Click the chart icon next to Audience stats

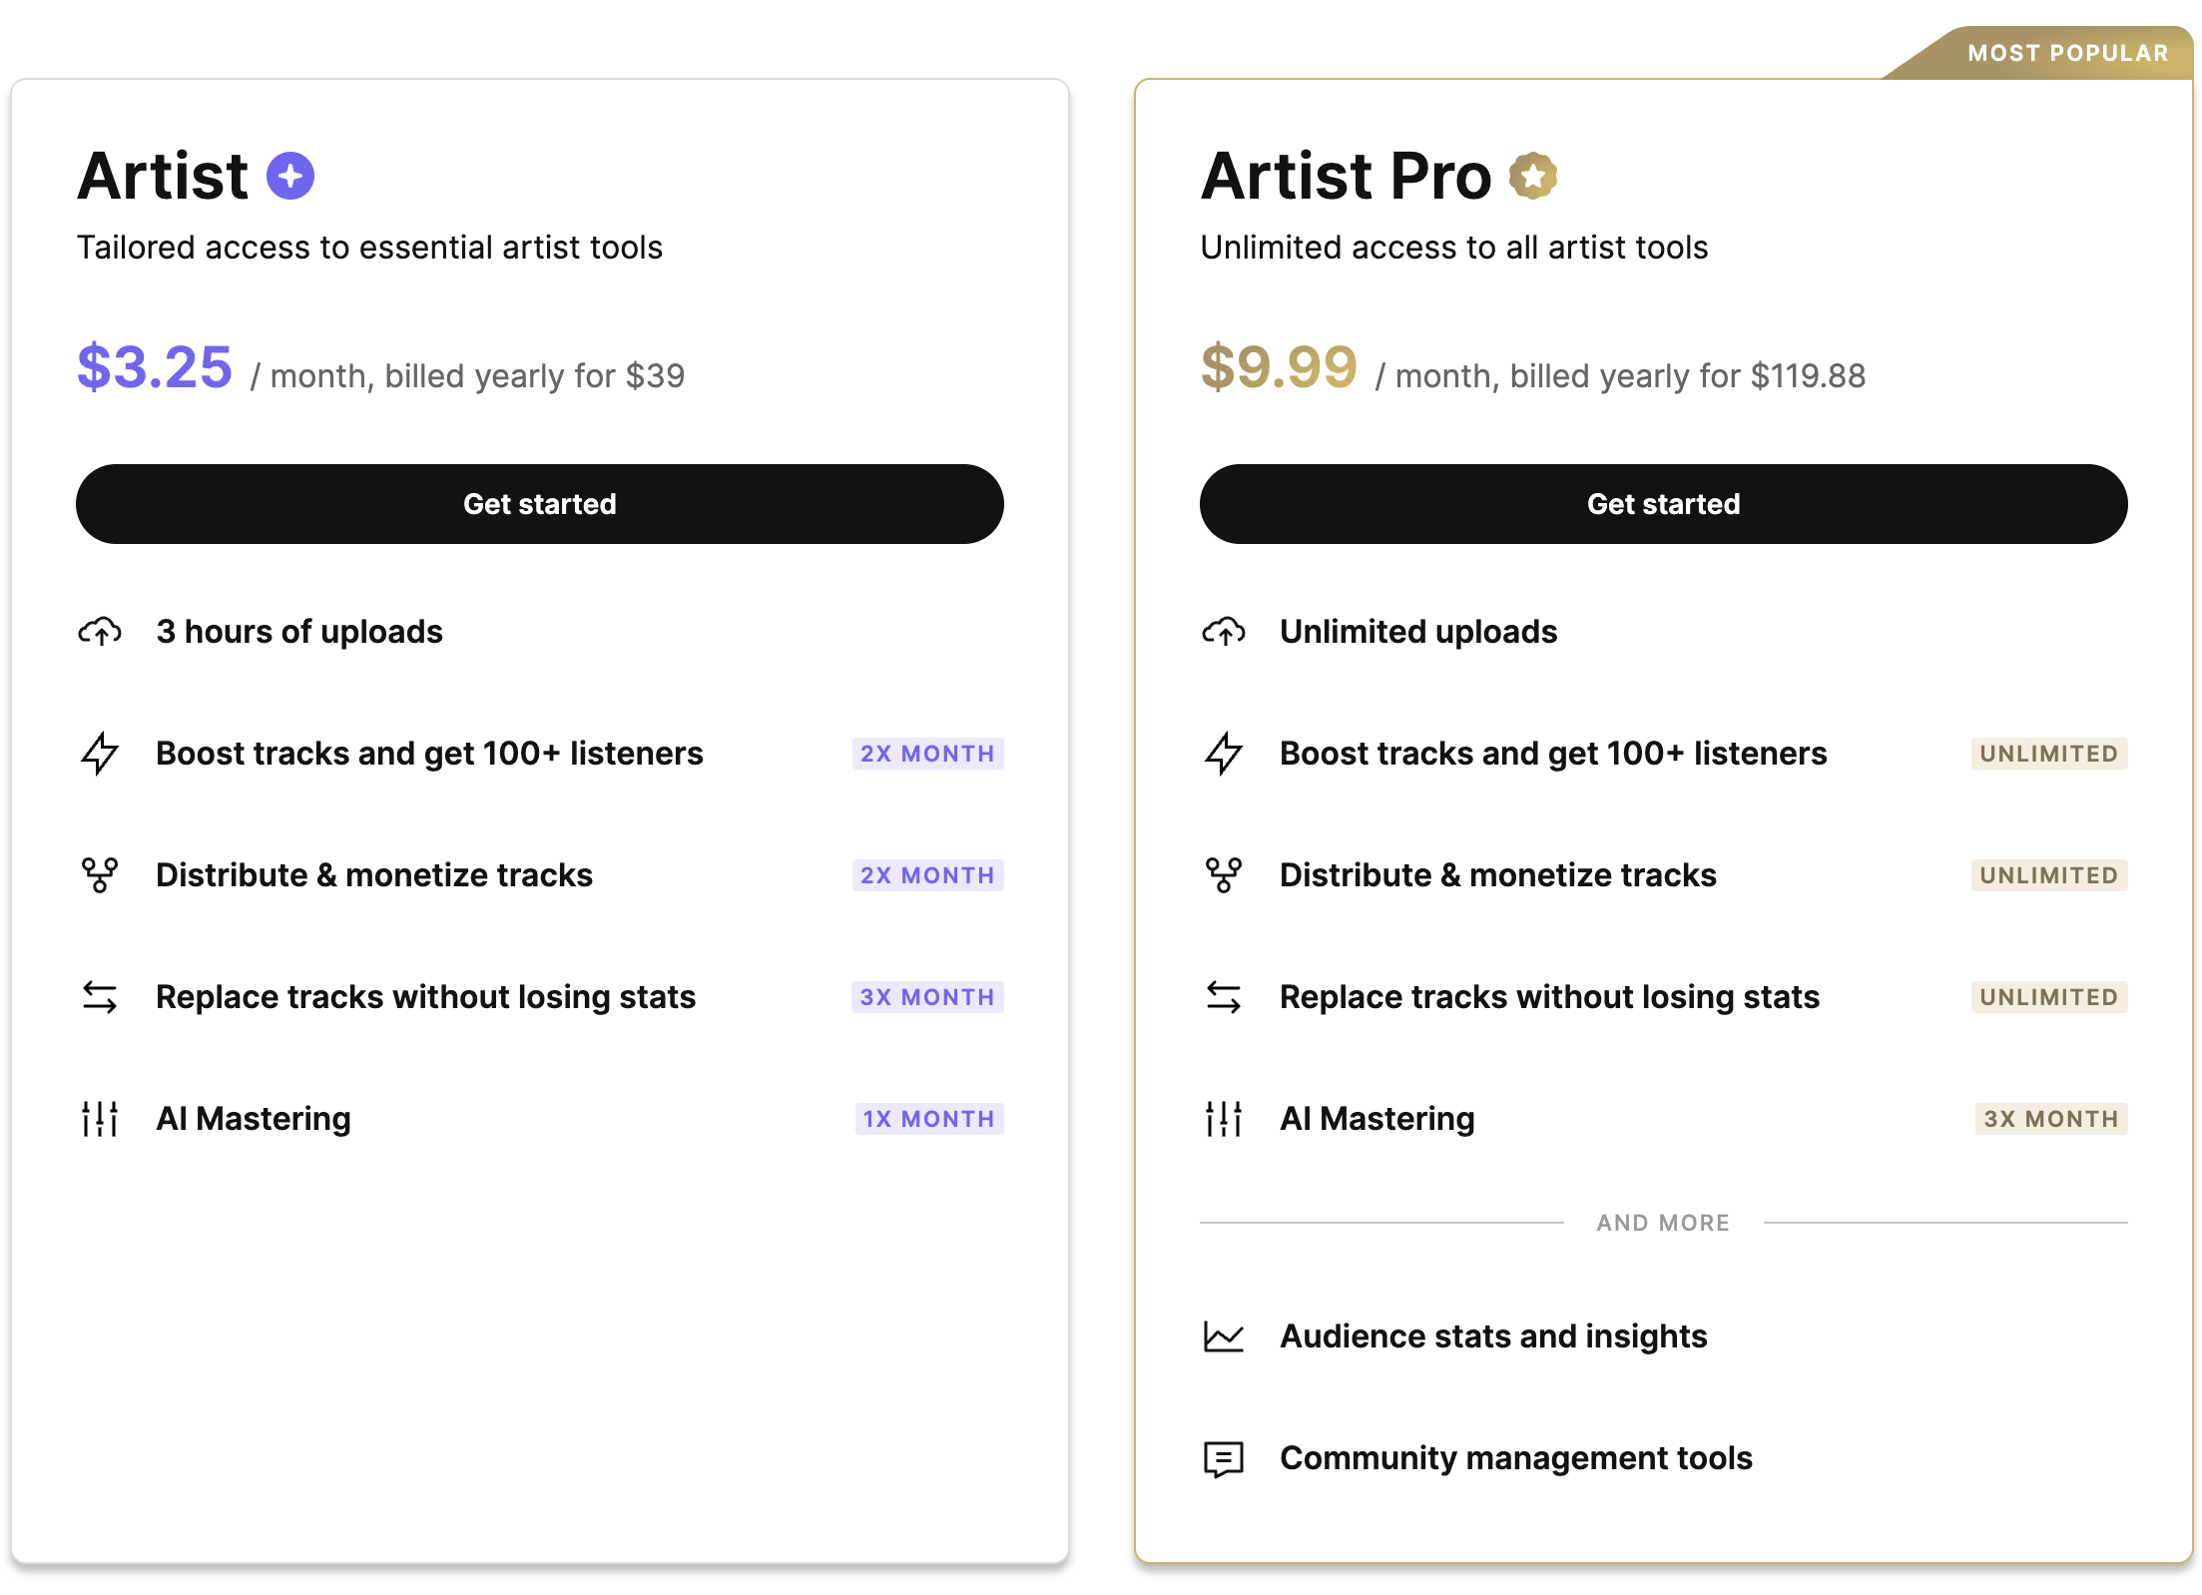coord(1224,1336)
